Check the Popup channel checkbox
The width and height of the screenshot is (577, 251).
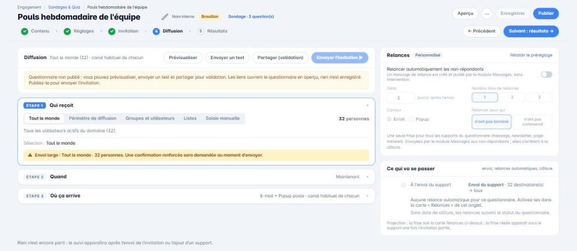[411, 119]
